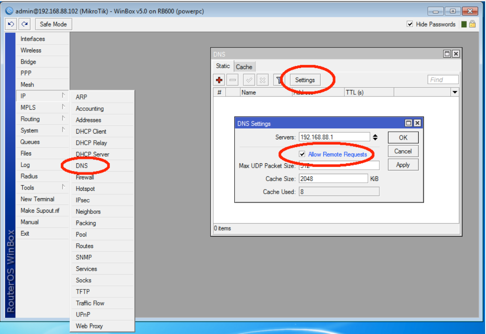Click ARP in the IP submenu
The width and height of the screenshot is (486, 334).
click(x=102, y=97)
